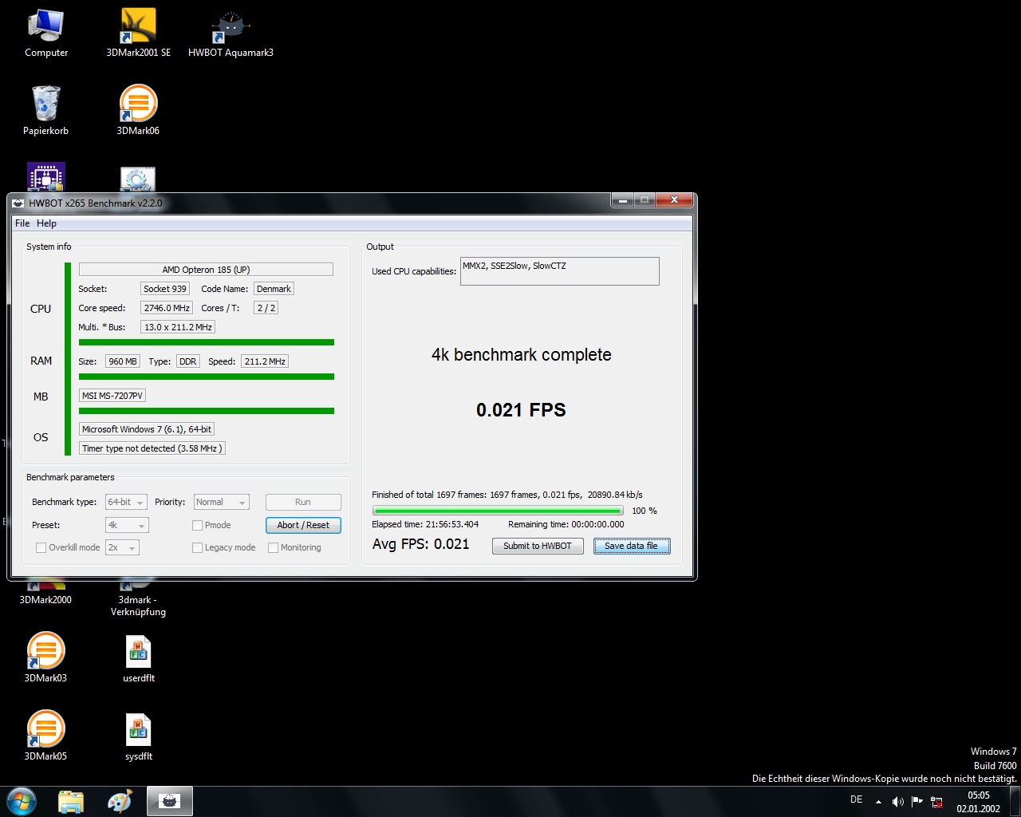The height and width of the screenshot is (817, 1021).
Task: Enable the Monitoring checkbox
Action: 273,547
